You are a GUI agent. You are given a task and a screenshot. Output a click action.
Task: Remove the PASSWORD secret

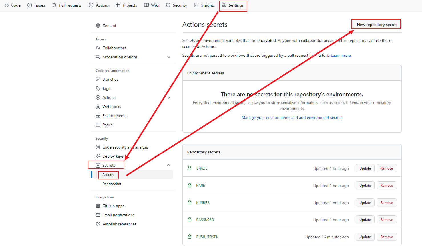tap(387, 220)
